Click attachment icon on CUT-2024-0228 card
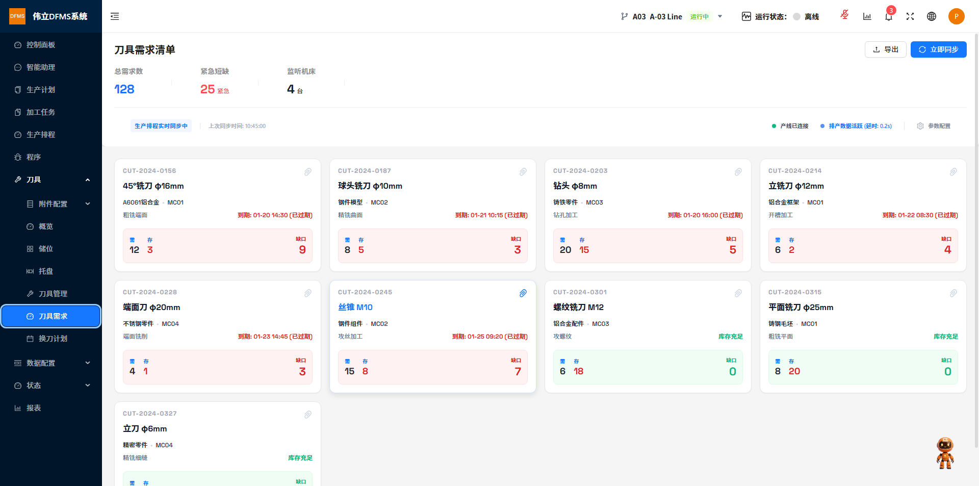Image resolution: width=979 pixels, height=486 pixels. point(308,293)
